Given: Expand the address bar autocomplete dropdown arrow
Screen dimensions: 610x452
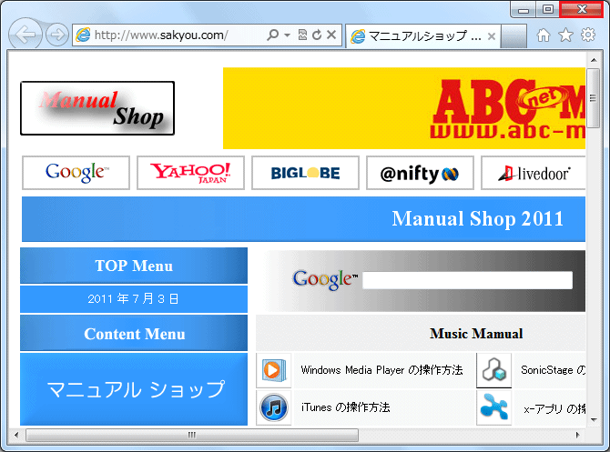Looking at the screenshot, I should [288, 35].
